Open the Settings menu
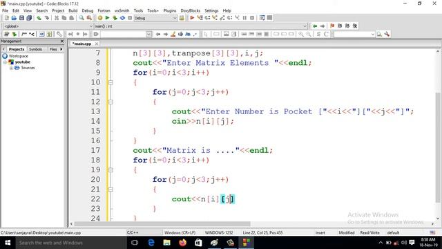The width and height of the screenshot is (442, 249). pos(211,10)
